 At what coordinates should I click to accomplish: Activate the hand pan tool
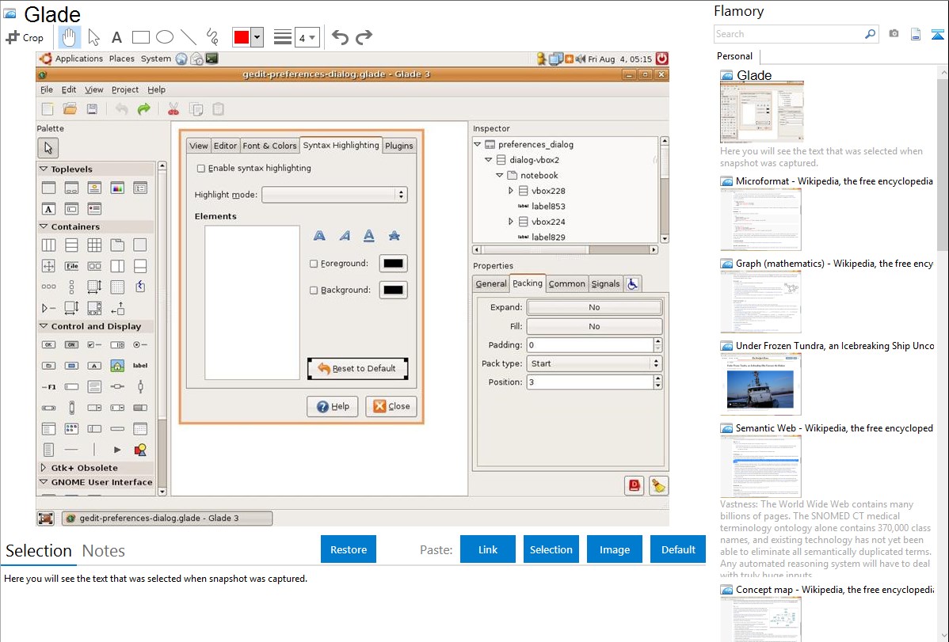pos(69,37)
